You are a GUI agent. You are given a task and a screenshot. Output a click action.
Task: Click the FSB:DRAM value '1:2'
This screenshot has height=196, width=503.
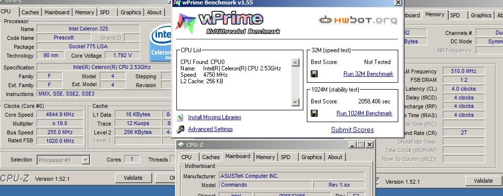[x=463, y=80]
